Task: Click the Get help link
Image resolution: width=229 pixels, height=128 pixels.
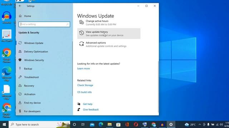Action: [x=88, y=104]
